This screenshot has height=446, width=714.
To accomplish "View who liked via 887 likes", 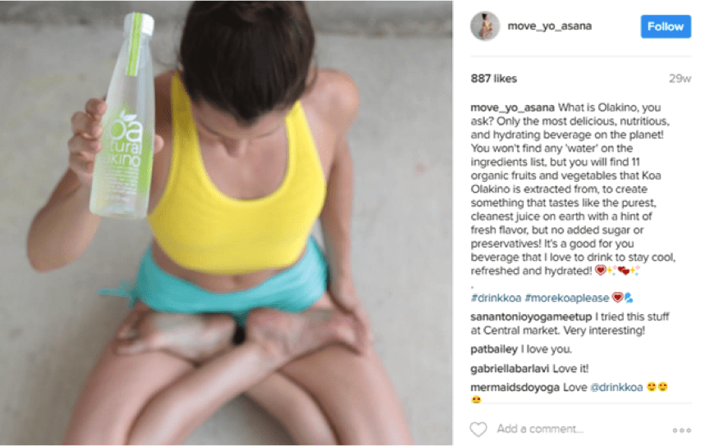I will click(493, 79).
